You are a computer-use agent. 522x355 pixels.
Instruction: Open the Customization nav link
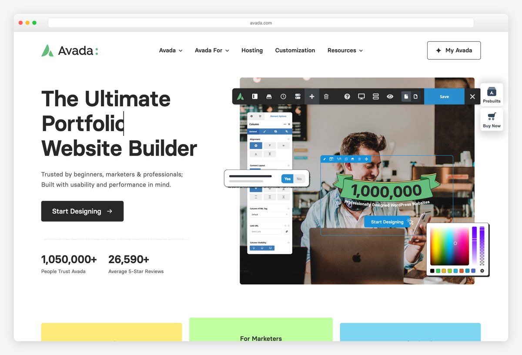click(295, 51)
